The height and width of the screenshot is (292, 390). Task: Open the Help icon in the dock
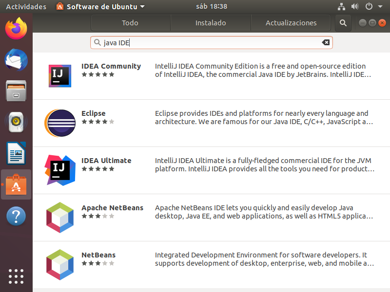click(16, 216)
